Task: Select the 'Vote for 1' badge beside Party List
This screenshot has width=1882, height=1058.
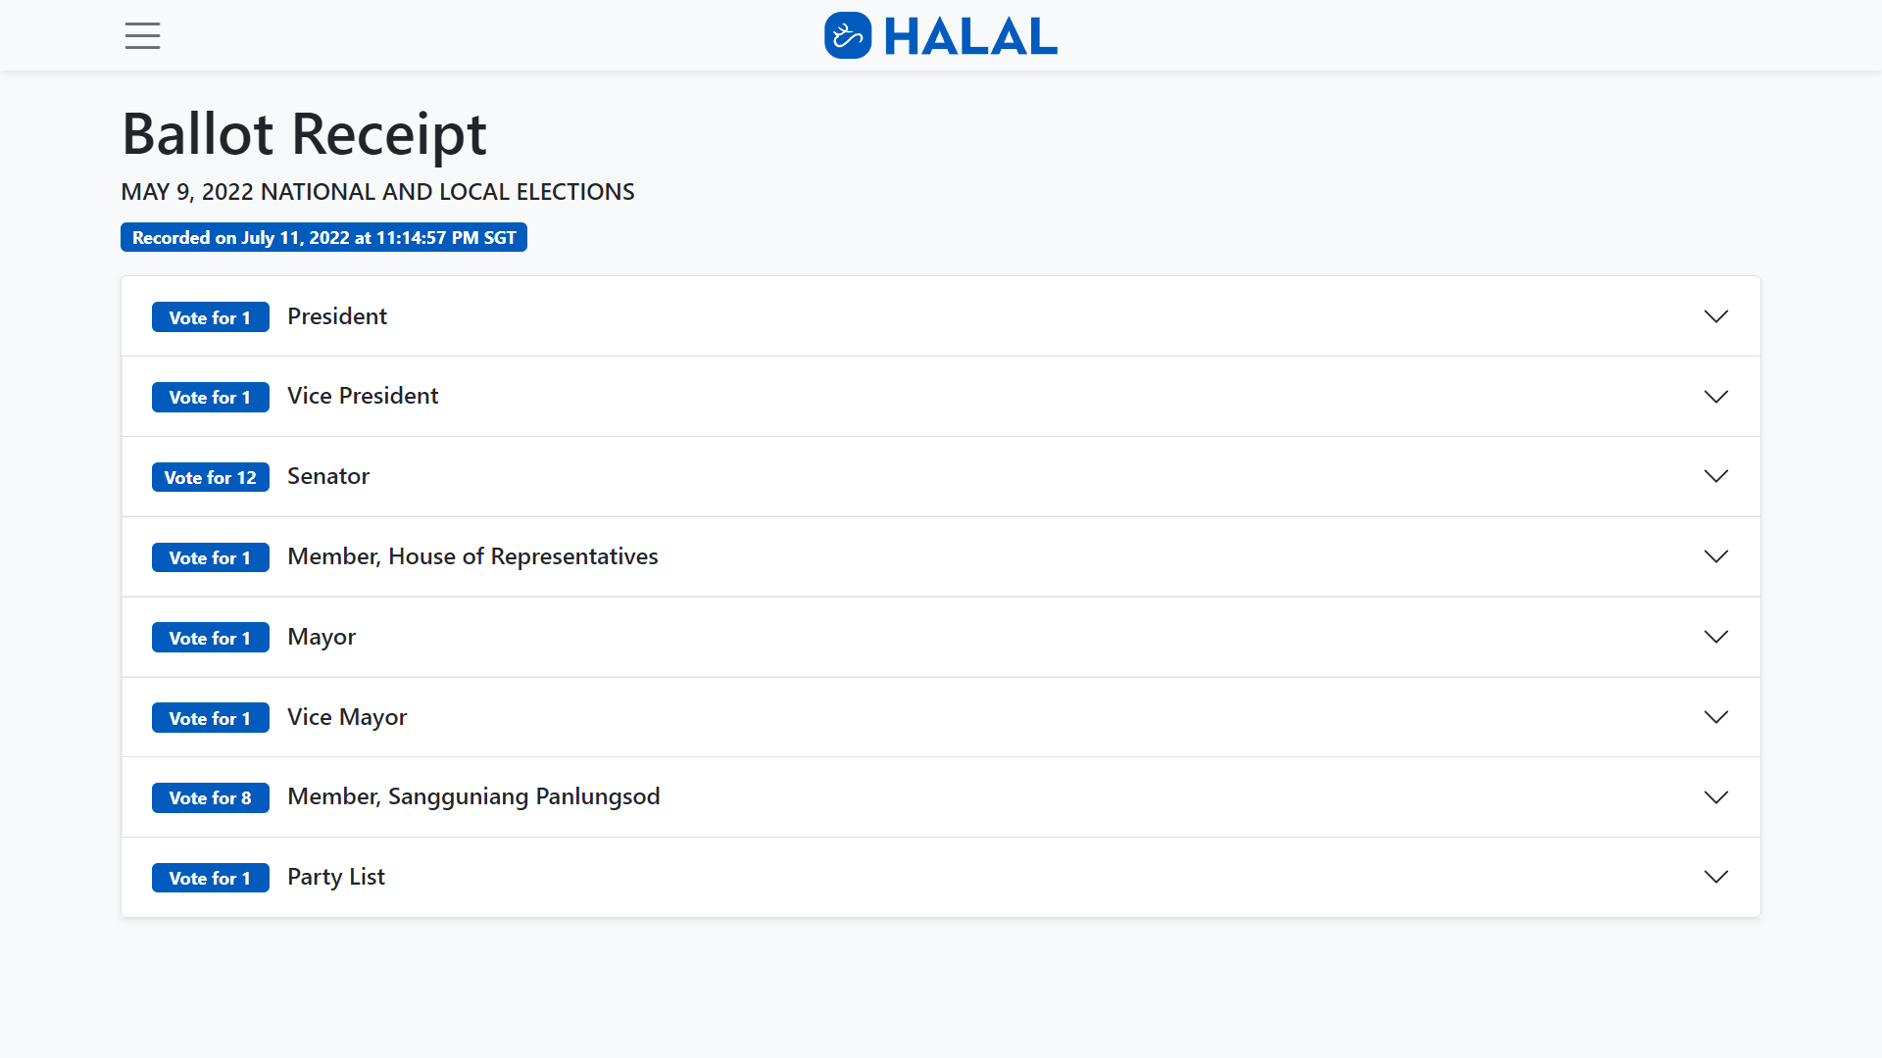Action: [210, 878]
